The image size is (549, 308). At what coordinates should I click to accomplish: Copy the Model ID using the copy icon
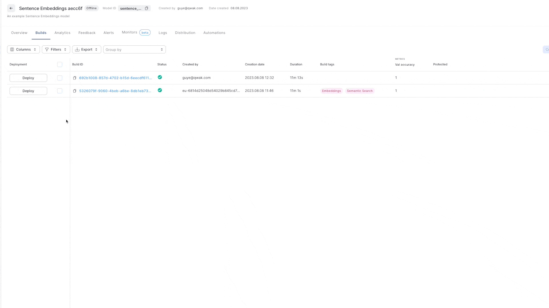tap(146, 8)
